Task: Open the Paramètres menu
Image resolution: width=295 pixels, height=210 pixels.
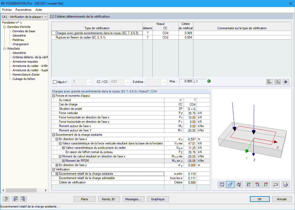Action: coord(24,10)
